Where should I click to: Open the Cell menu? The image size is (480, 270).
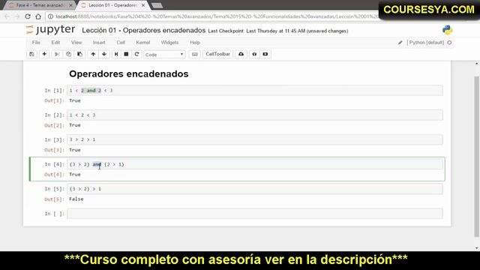click(121, 43)
